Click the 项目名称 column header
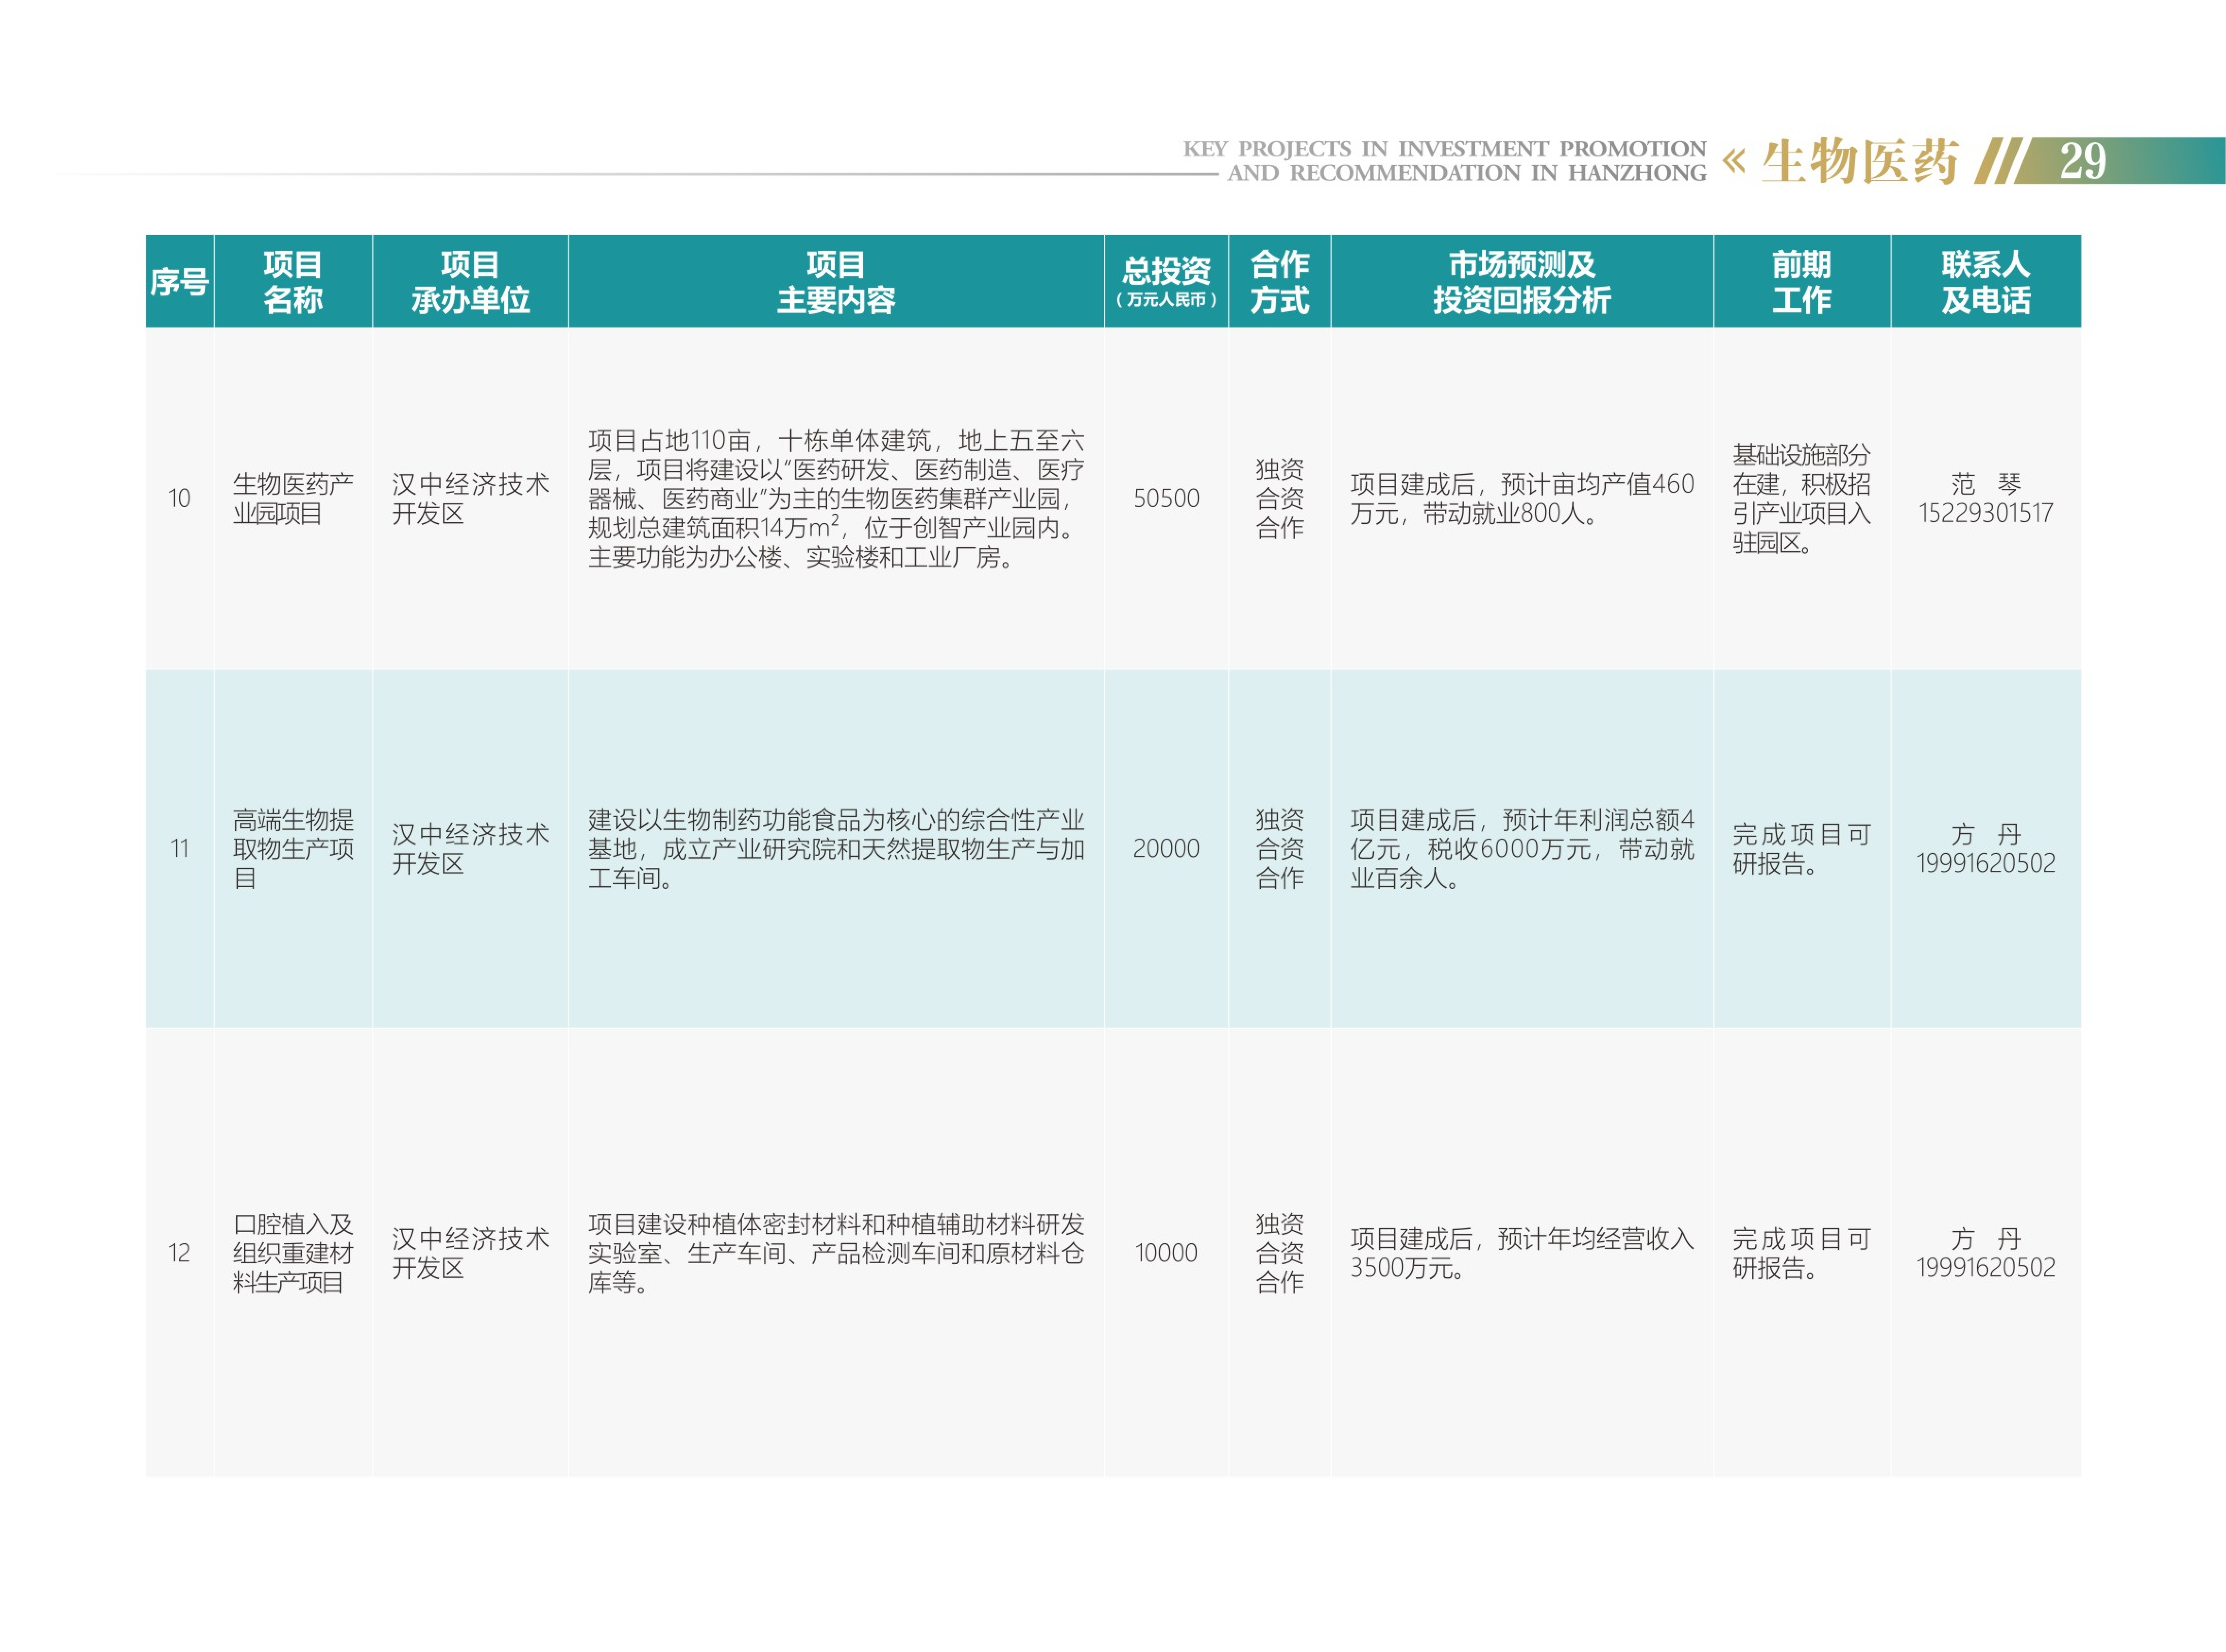 coord(293,282)
